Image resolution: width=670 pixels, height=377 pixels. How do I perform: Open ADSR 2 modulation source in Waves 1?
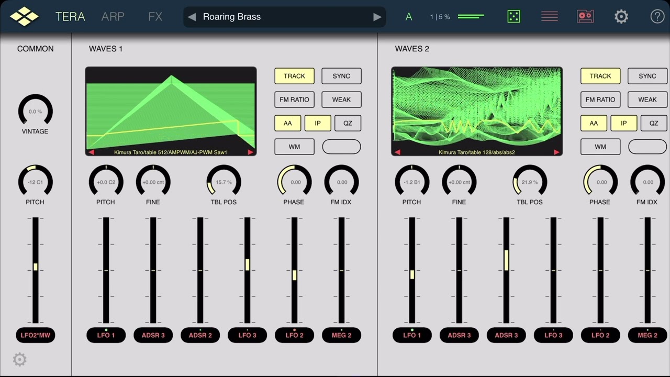200,335
